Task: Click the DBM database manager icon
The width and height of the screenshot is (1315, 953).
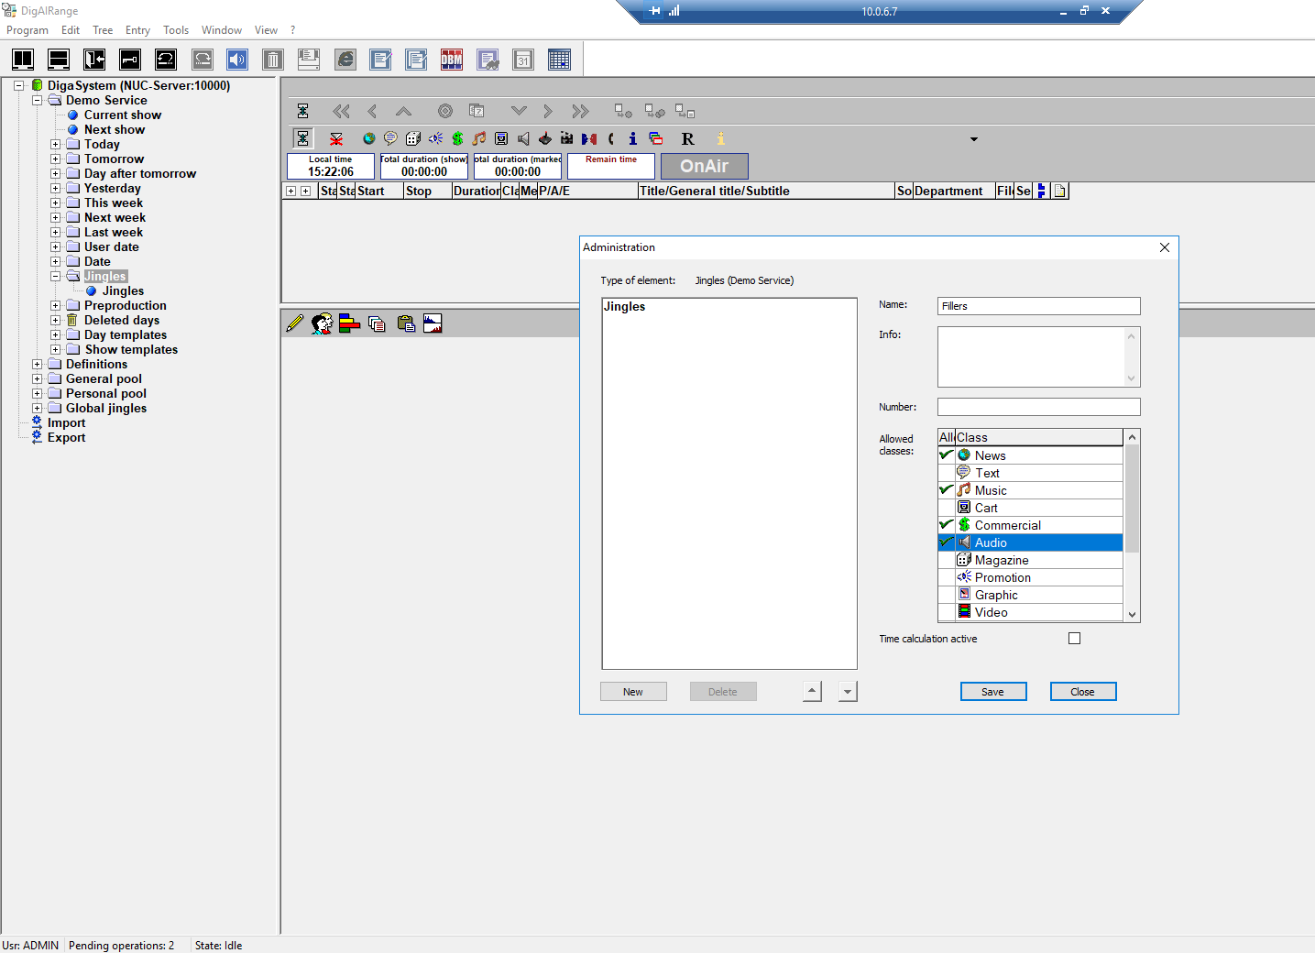Action: click(x=452, y=60)
